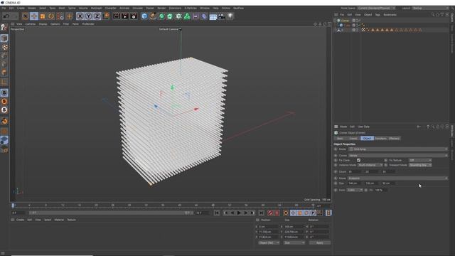Open Mode dropdown showing Grid Array
Image resolution: width=455 pixels, height=256 pixels.
[398, 149]
